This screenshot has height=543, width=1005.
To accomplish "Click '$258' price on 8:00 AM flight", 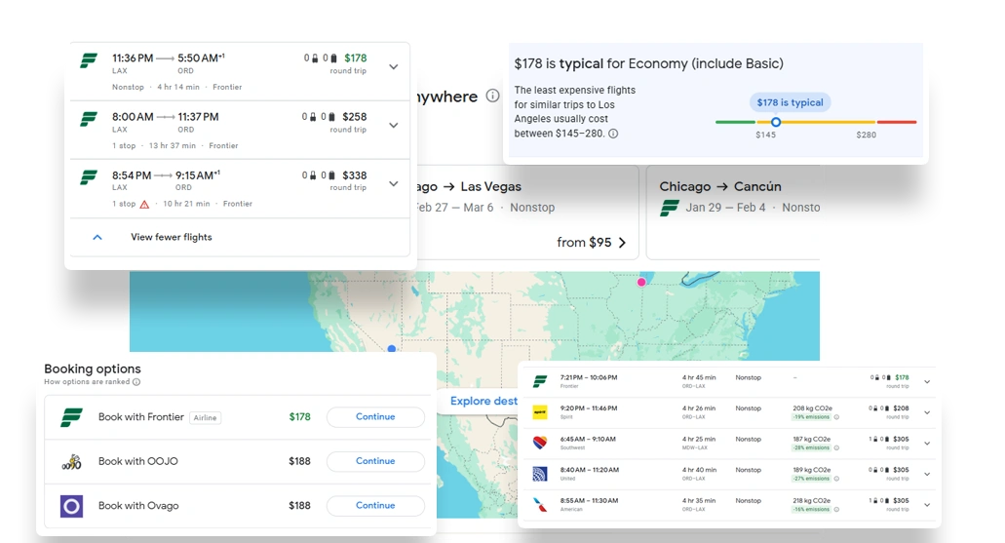I will [355, 117].
